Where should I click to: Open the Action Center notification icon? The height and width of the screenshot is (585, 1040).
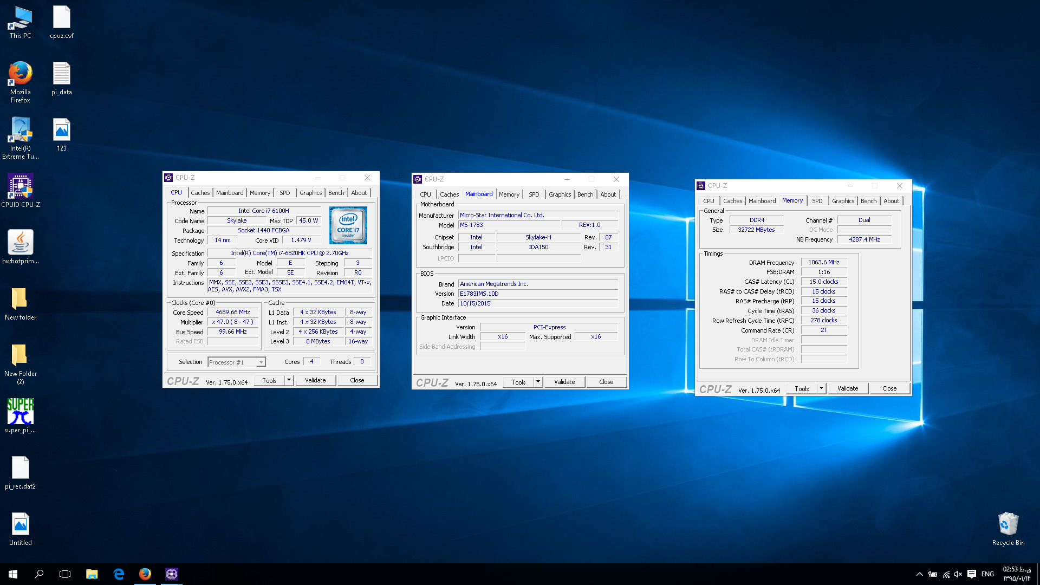point(972,574)
